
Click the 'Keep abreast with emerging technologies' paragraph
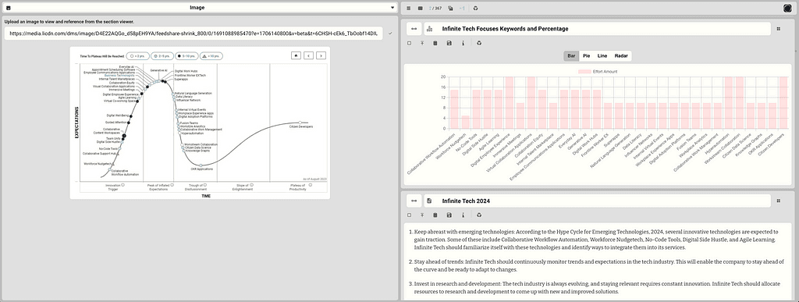click(596, 240)
